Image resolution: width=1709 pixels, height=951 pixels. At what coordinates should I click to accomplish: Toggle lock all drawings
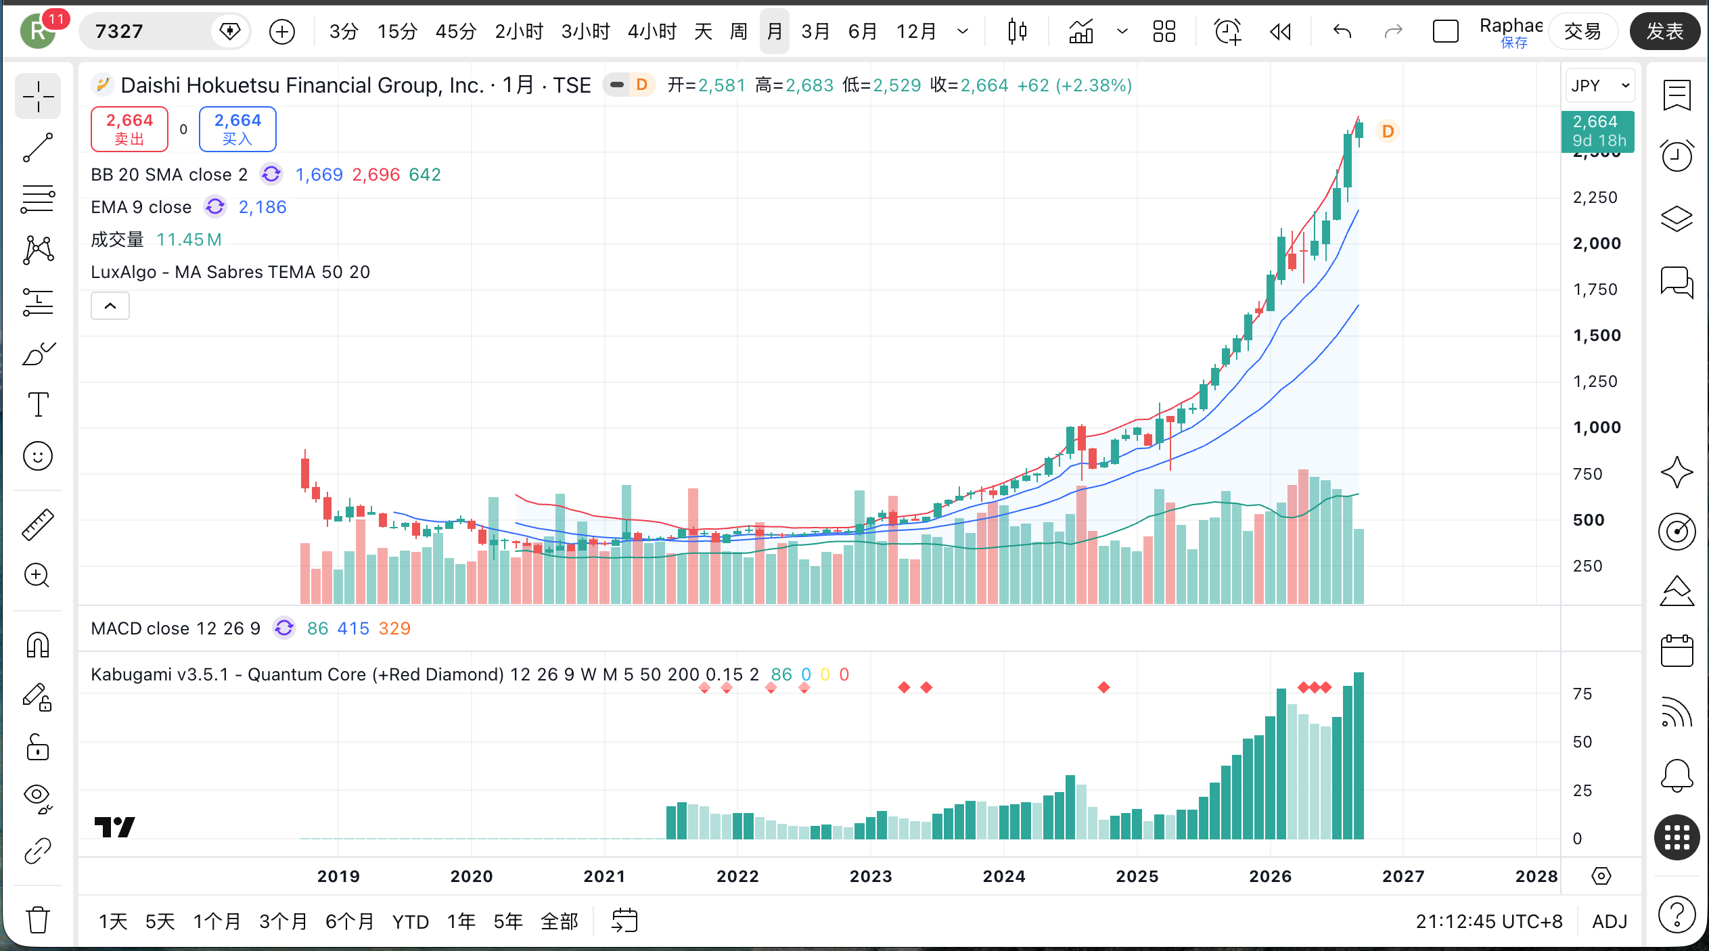(x=38, y=748)
